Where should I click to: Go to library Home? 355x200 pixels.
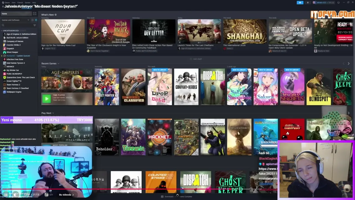(16, 14)
